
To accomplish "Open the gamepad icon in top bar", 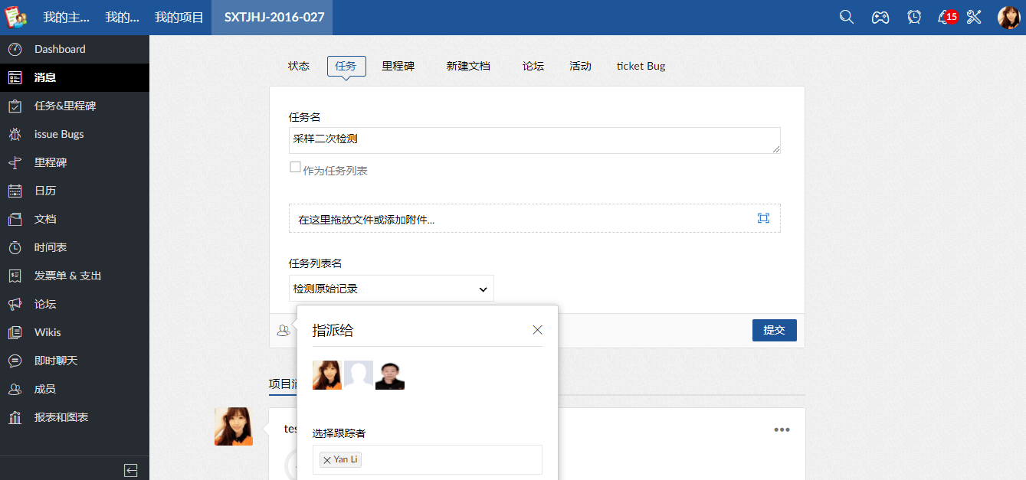I will click(880, 17).
